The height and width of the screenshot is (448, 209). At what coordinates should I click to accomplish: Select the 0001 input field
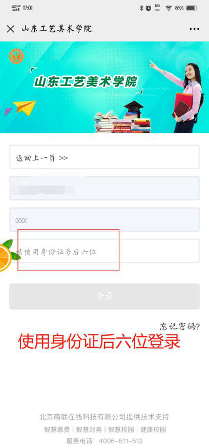pos(104,220)
